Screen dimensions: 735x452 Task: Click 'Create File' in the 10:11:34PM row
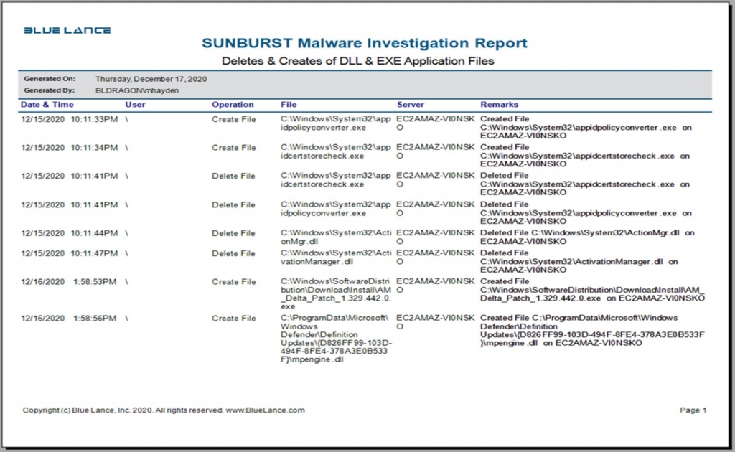click(233, 148)
